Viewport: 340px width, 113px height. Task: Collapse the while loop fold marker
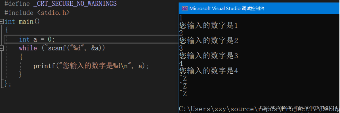[x=2, y=48]
